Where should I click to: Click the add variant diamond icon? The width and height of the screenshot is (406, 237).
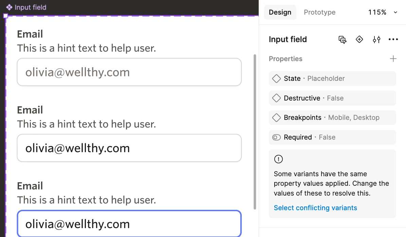point(359,39)
